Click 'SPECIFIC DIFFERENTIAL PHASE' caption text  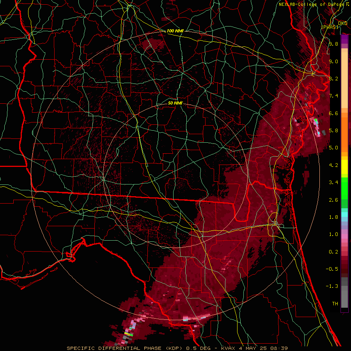(x=114, y=348)
